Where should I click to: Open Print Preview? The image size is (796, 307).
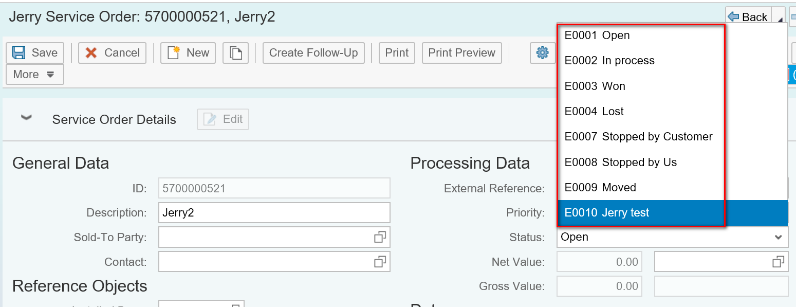461,53
